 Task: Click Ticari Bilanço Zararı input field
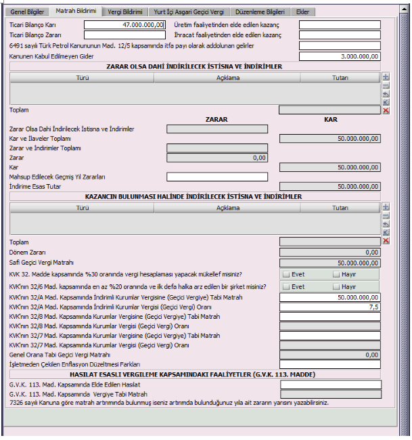tap(124, 35)
